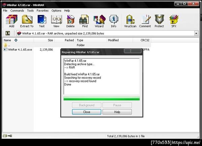Close the WinRAR main window

tap(194, 4)
